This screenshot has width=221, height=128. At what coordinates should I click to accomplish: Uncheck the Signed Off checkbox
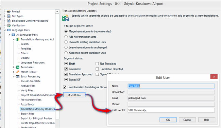66,79
